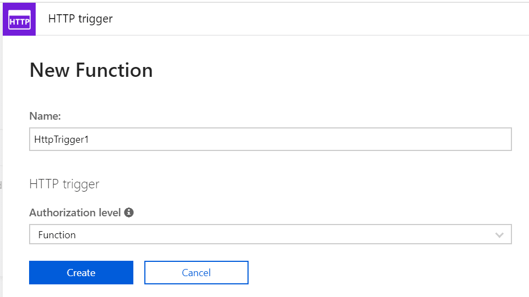Click the 'Name:' field label
This screenshot has height=297, width=529.
coord(44,116)
